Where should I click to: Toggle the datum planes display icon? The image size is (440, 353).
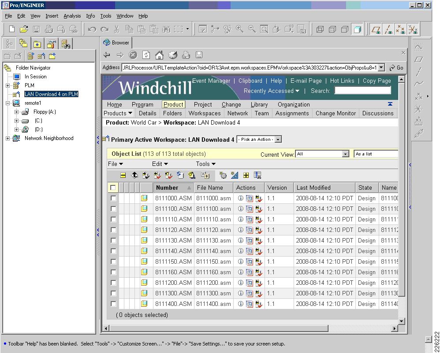pos(376,29)
